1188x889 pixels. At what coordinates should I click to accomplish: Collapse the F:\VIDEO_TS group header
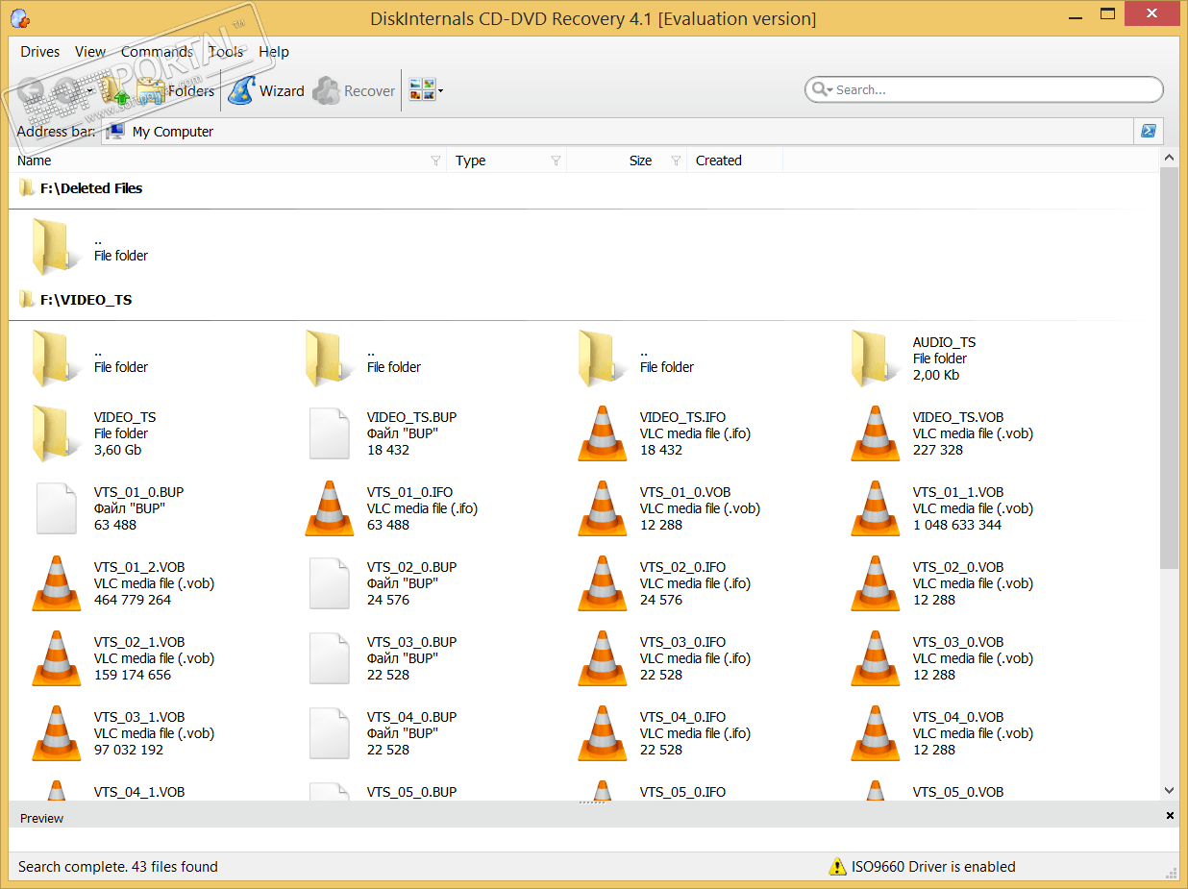pos(75,300)
